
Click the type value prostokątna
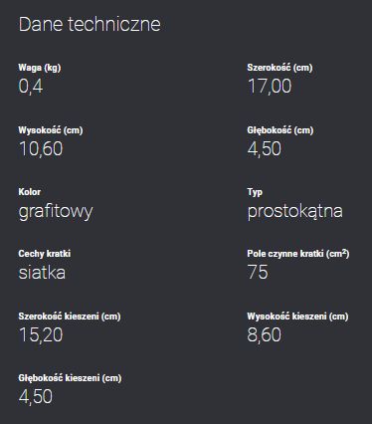(295, 211)
